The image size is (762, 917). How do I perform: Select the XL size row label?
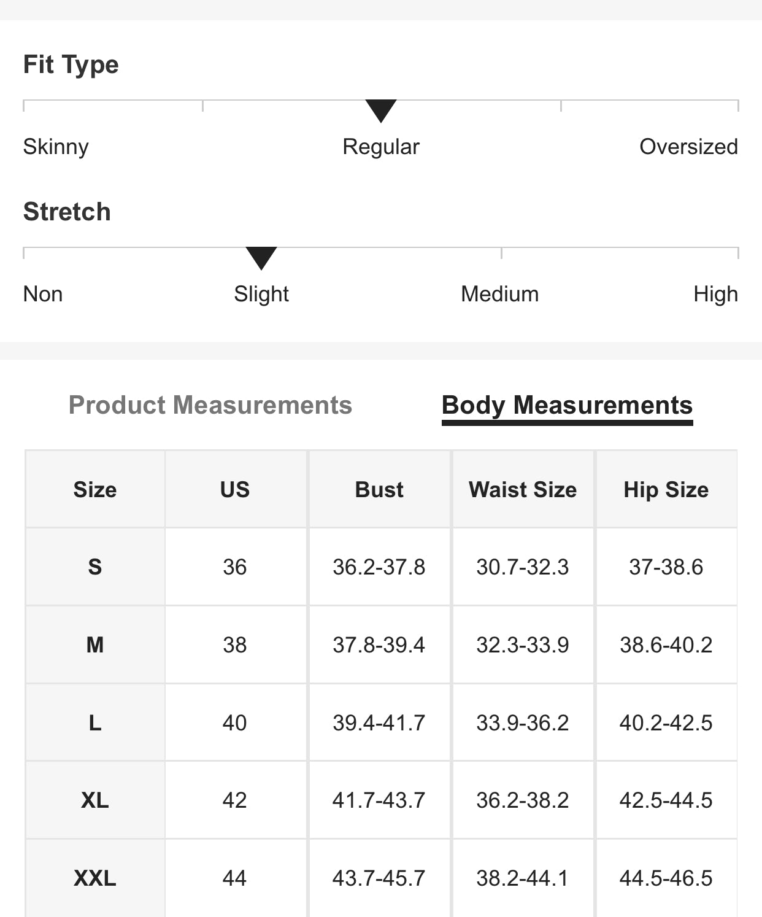pos(95,800)
